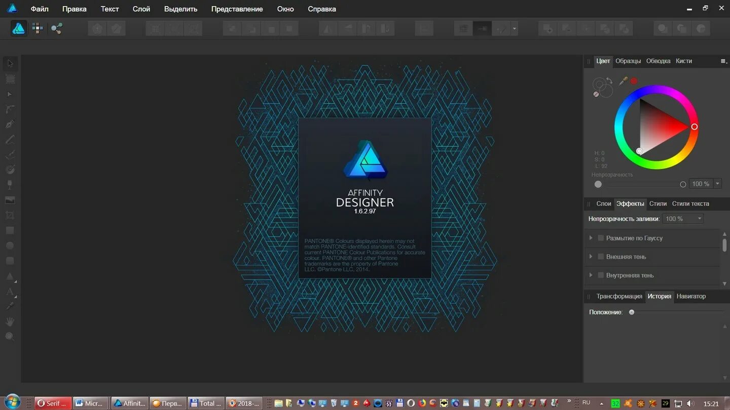
Task: Switch to the Образцы tab
Action: (628, 61)
